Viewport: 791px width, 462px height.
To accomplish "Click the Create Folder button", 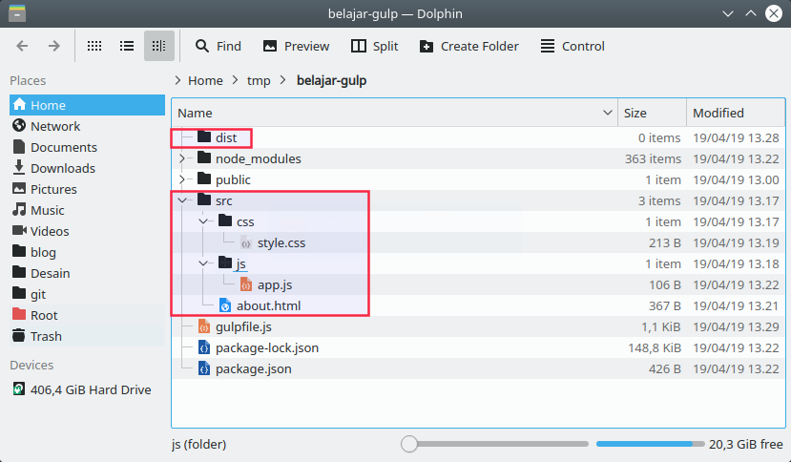I will pyautogui.click(x=468, y=46).
